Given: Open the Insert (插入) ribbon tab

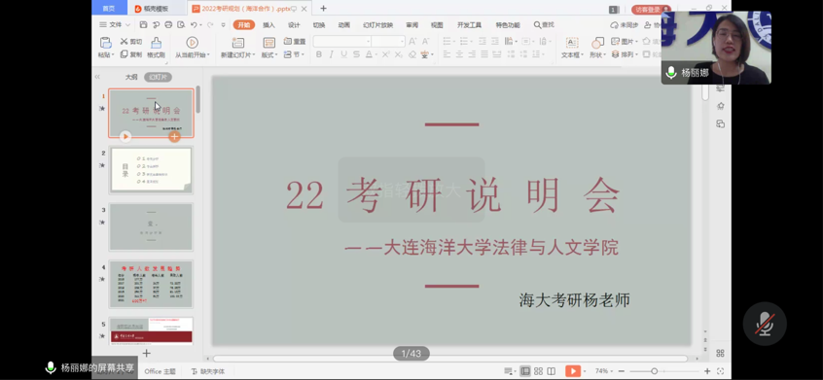Looking at the screenshot, I should tap(268, 24).
